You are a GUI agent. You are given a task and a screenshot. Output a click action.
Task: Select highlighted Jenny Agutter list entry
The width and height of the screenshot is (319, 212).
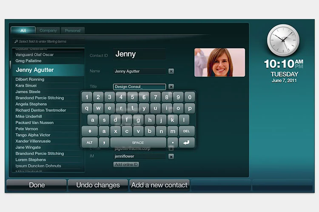point(48,70)
